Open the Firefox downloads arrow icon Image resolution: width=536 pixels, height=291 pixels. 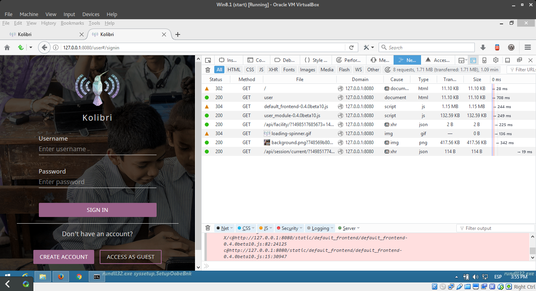(x=483, y=47)
